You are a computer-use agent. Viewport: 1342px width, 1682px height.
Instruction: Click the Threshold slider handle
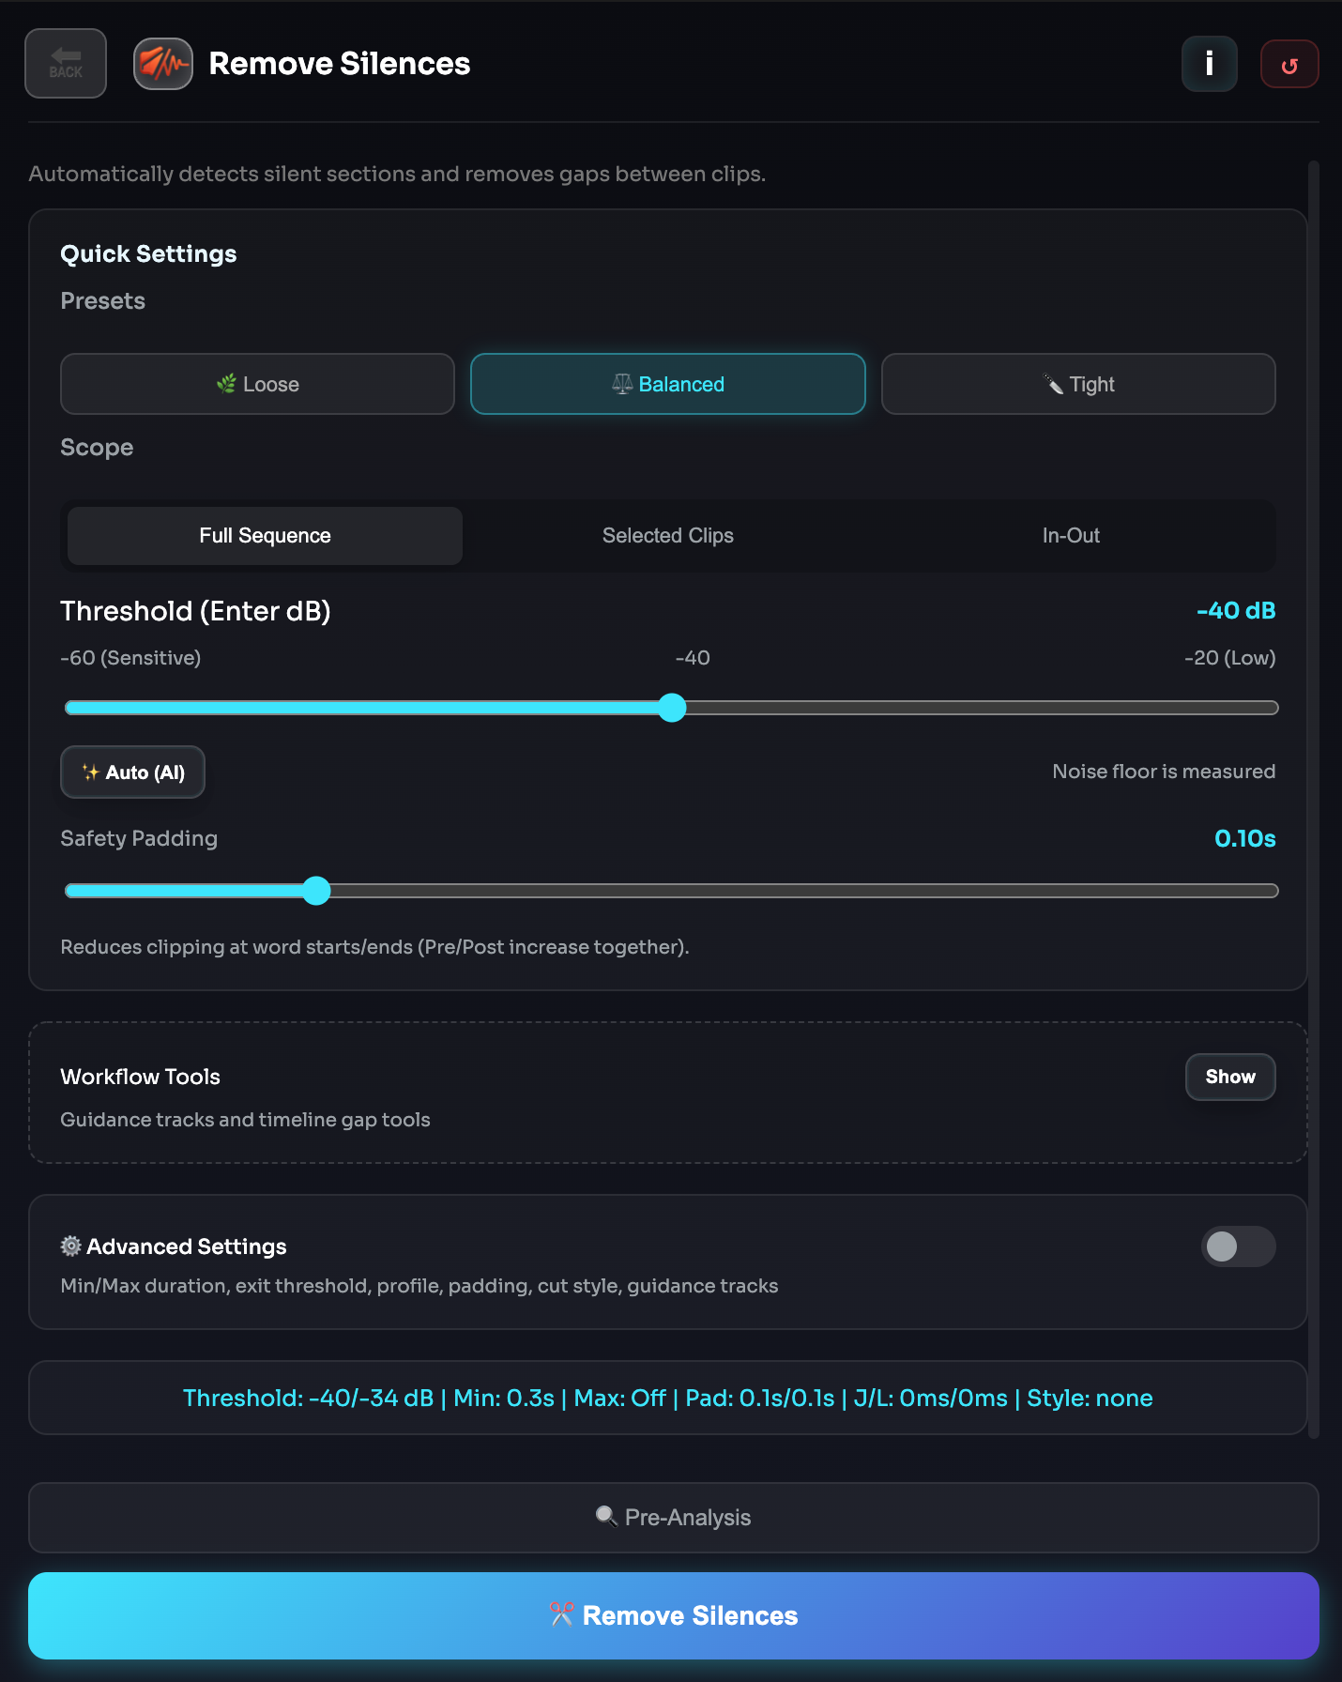click(x=672, y=708)
